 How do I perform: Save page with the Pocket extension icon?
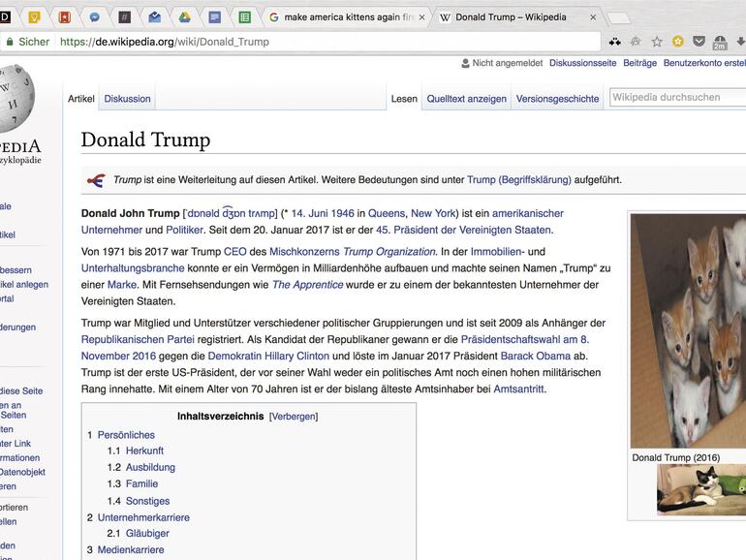coord(699,42)
